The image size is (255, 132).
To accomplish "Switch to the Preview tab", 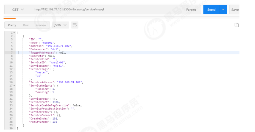I will click(x=41, y=25).
